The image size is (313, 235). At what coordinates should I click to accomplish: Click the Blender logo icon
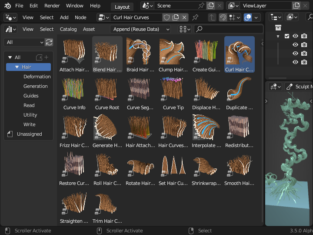(7, 6)
